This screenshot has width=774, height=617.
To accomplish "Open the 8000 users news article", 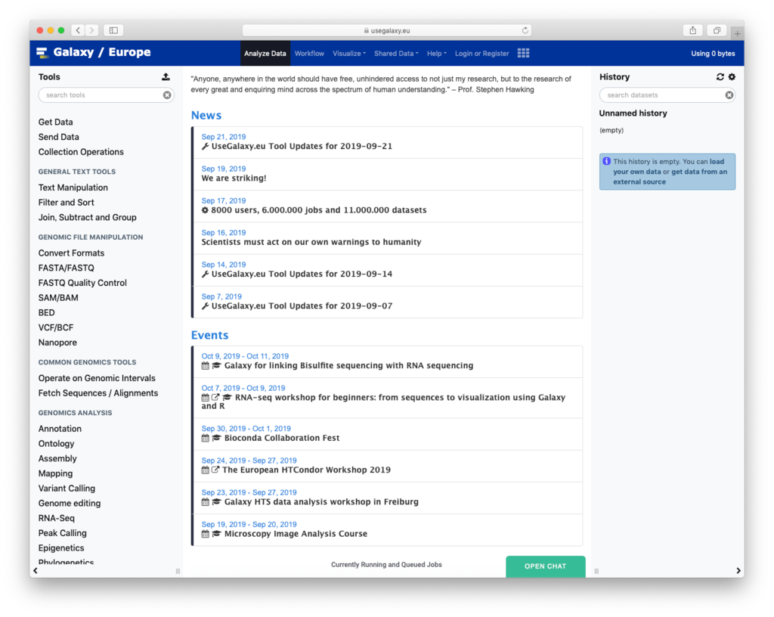I will coord(319,210).
